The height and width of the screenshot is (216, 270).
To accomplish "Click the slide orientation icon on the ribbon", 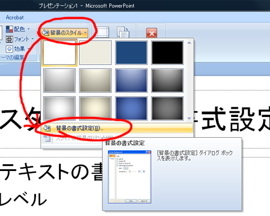I will click(x=102, y=32).
